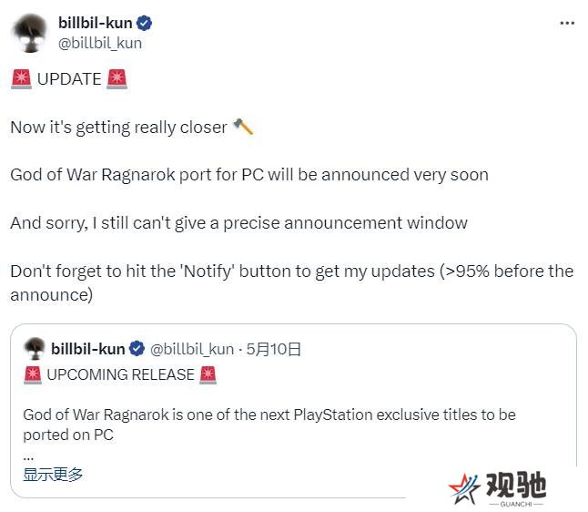
Task: Click the 'God of War Ragnarok port' sentence
Action: click(249, 175)
